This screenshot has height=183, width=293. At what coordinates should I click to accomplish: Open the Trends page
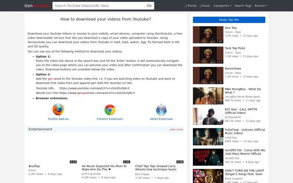[191, 6]
